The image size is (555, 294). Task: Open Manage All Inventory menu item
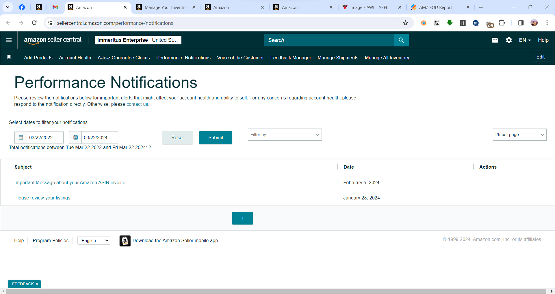(x=387, y=58)
